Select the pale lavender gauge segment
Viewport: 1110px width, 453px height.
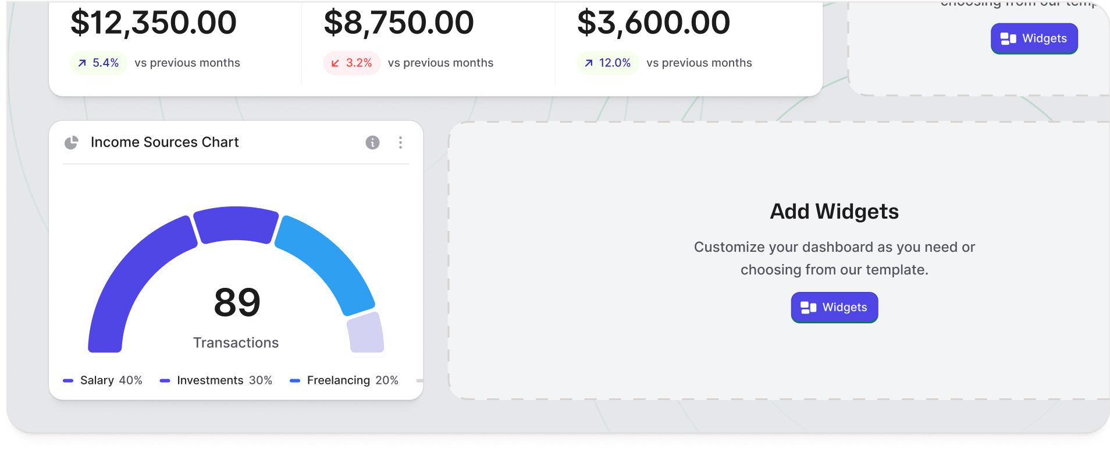(x=366, y=334)
